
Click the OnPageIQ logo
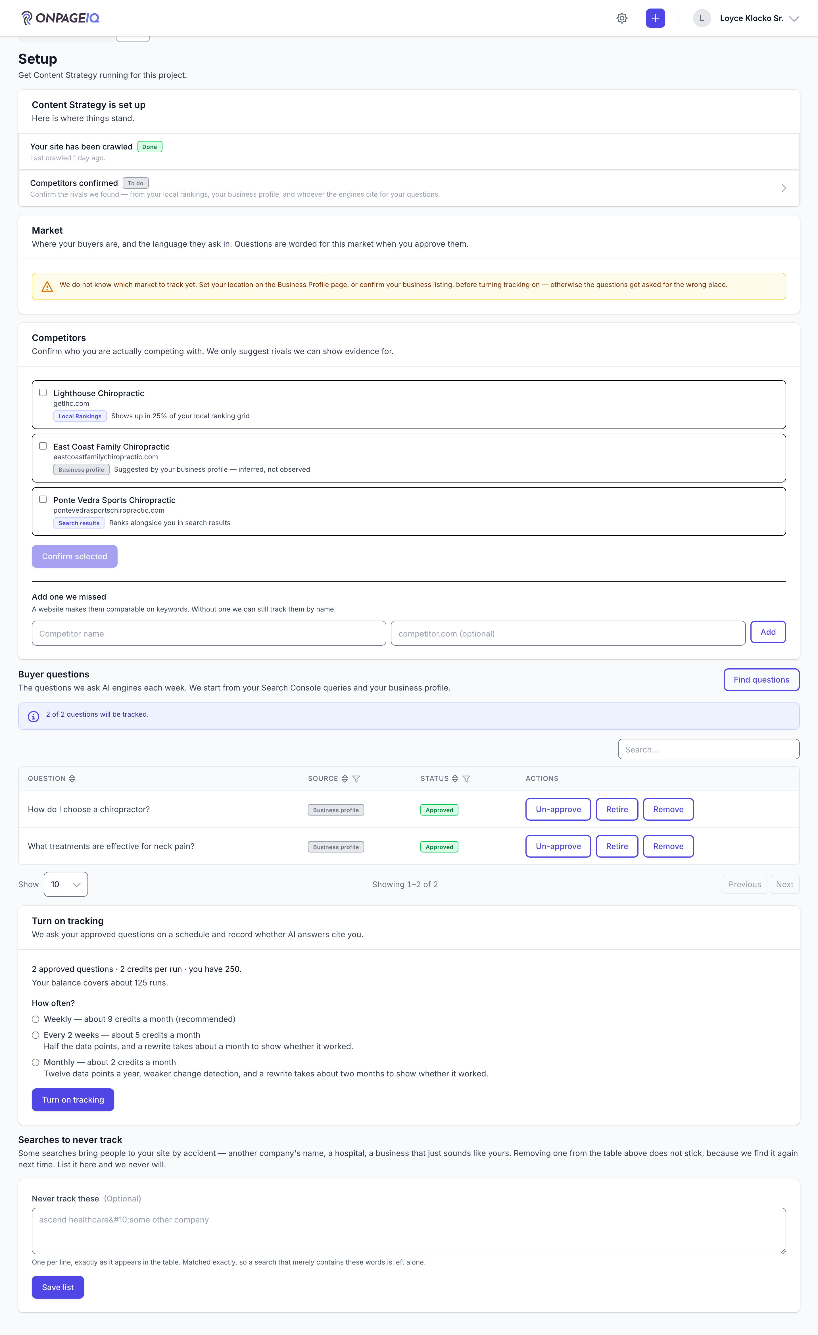[x=60, y=18]
